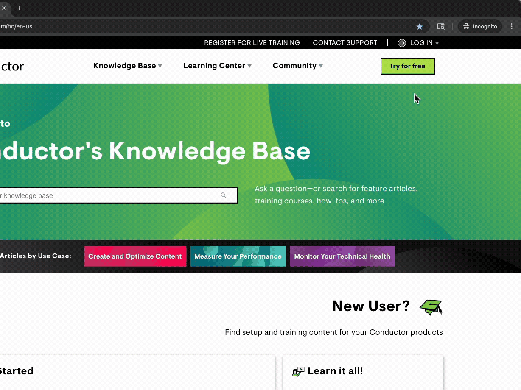Expand the Log In dropdown arrow

pos(437,43)
